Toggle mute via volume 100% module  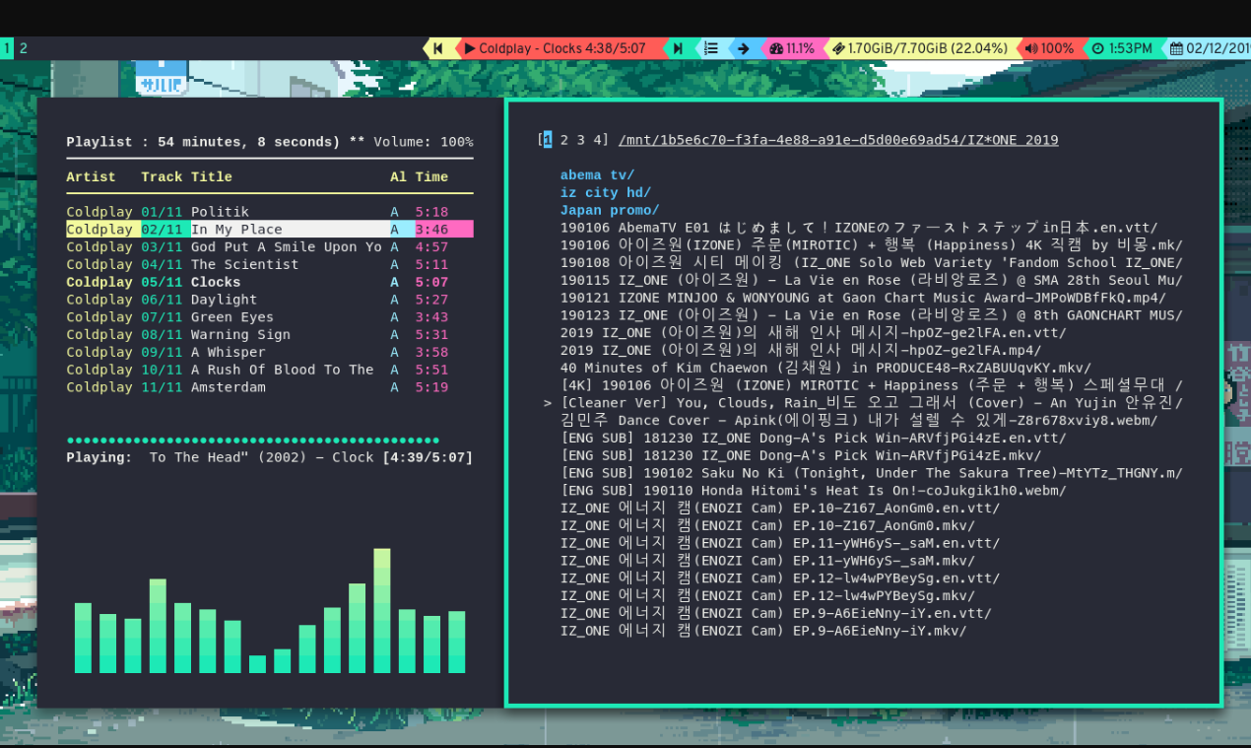point(1049,48)
